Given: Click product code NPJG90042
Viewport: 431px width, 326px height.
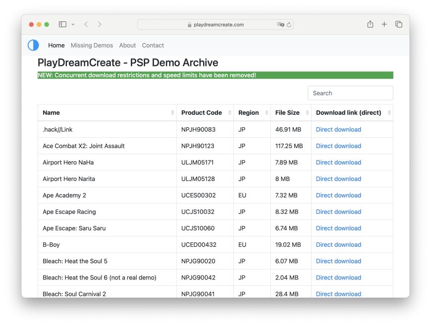Looking at the screenshot, I should [x=198, y=278].
